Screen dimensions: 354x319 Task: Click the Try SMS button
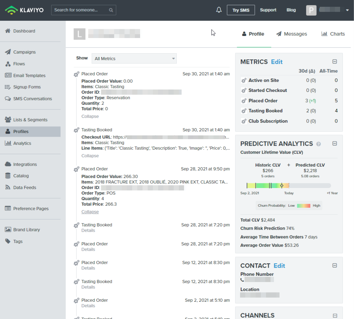point(241,10)
